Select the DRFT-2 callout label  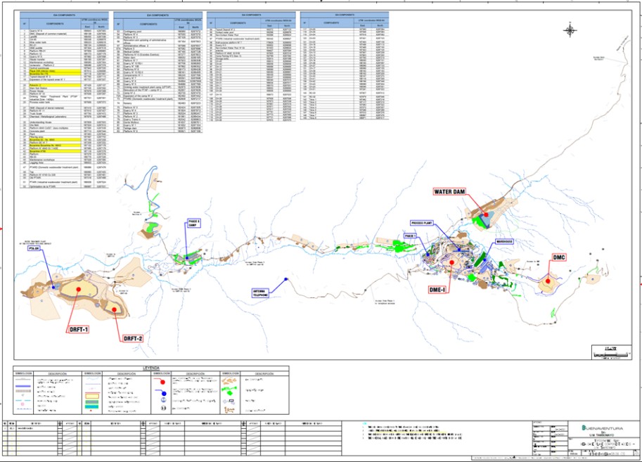coord(133,339)
